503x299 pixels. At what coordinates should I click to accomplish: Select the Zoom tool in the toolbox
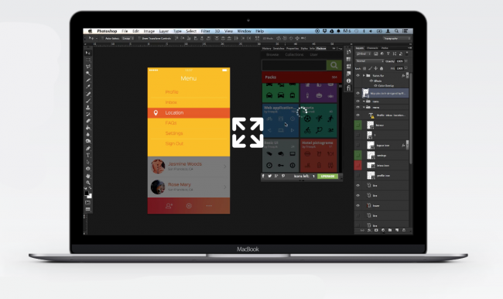click(88, 183)
